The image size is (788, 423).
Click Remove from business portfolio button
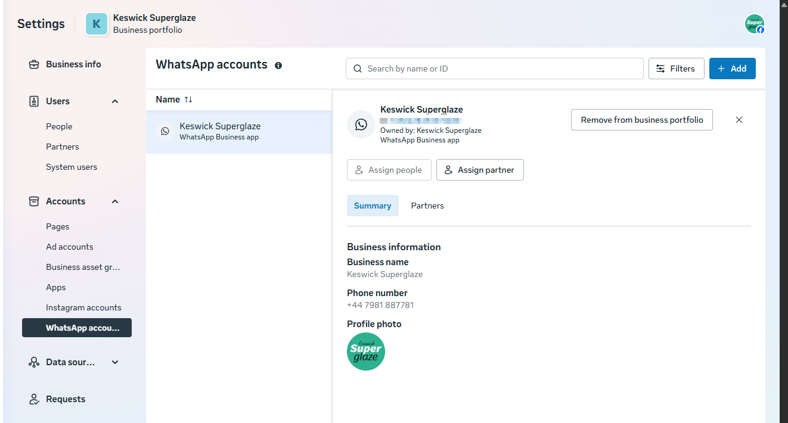[x=641, y=120]
